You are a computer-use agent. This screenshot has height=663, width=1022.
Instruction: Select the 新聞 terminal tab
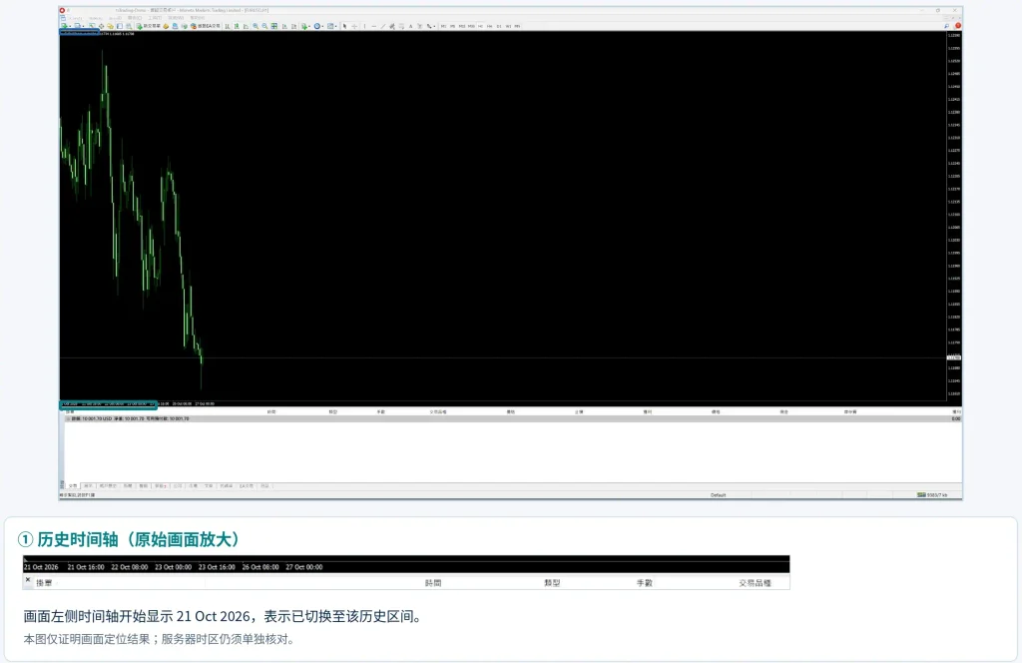pos(127,485)
